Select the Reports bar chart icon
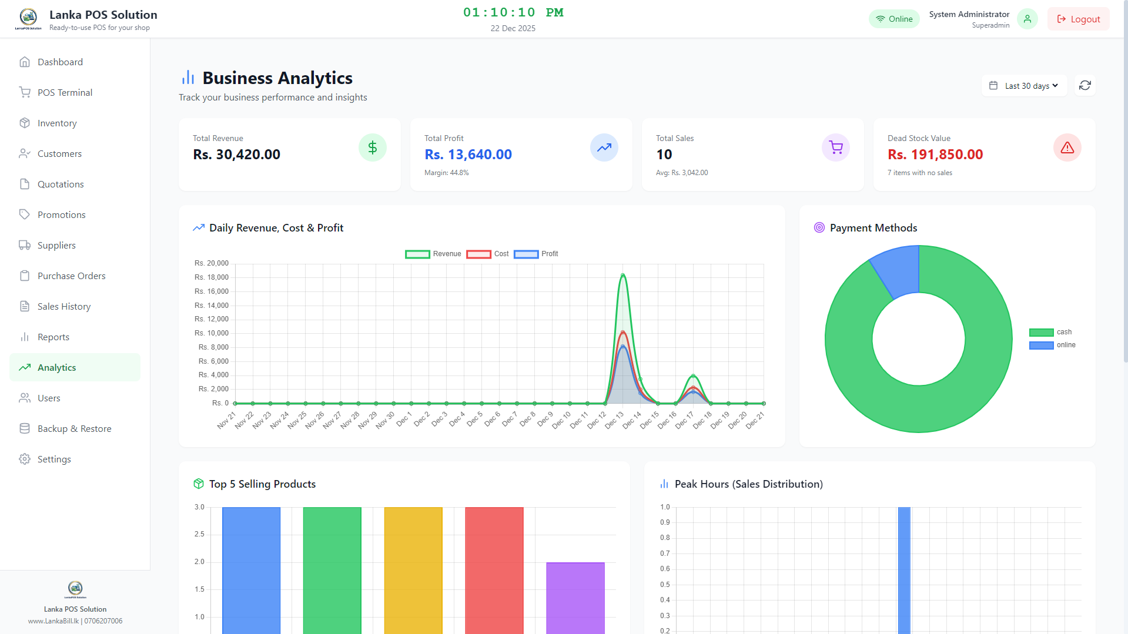 25,337
